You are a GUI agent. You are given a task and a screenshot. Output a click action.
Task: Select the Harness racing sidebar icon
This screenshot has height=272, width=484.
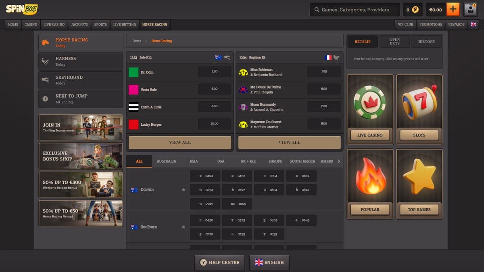[46, 61]
